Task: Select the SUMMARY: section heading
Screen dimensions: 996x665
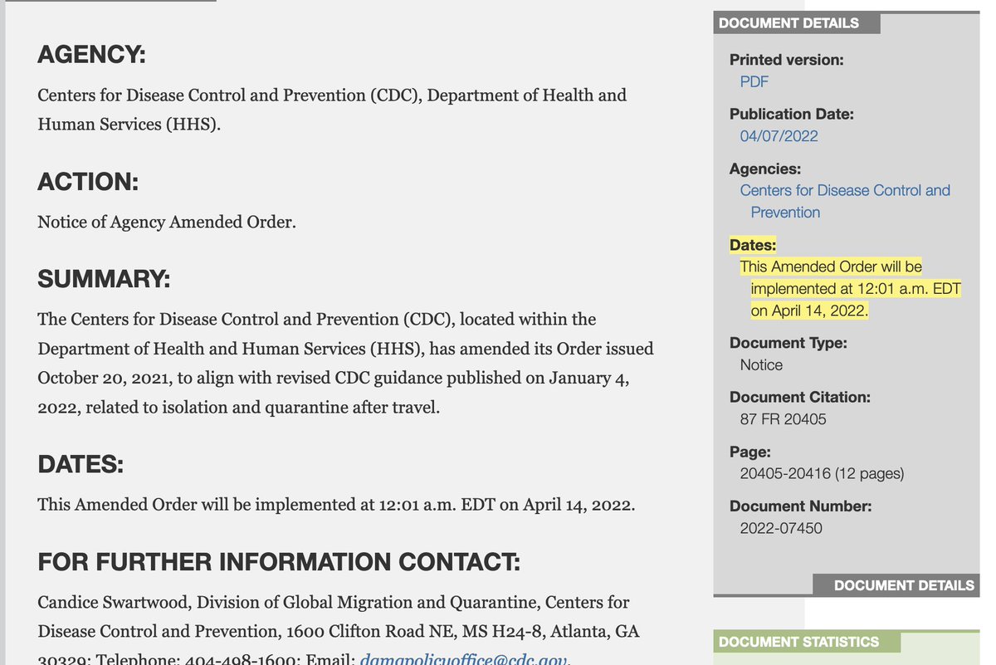Action: click(x=104, y=279)
